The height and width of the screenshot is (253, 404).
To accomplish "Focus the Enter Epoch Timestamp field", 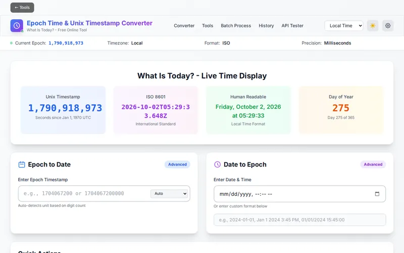I will [x=104, y=193].
